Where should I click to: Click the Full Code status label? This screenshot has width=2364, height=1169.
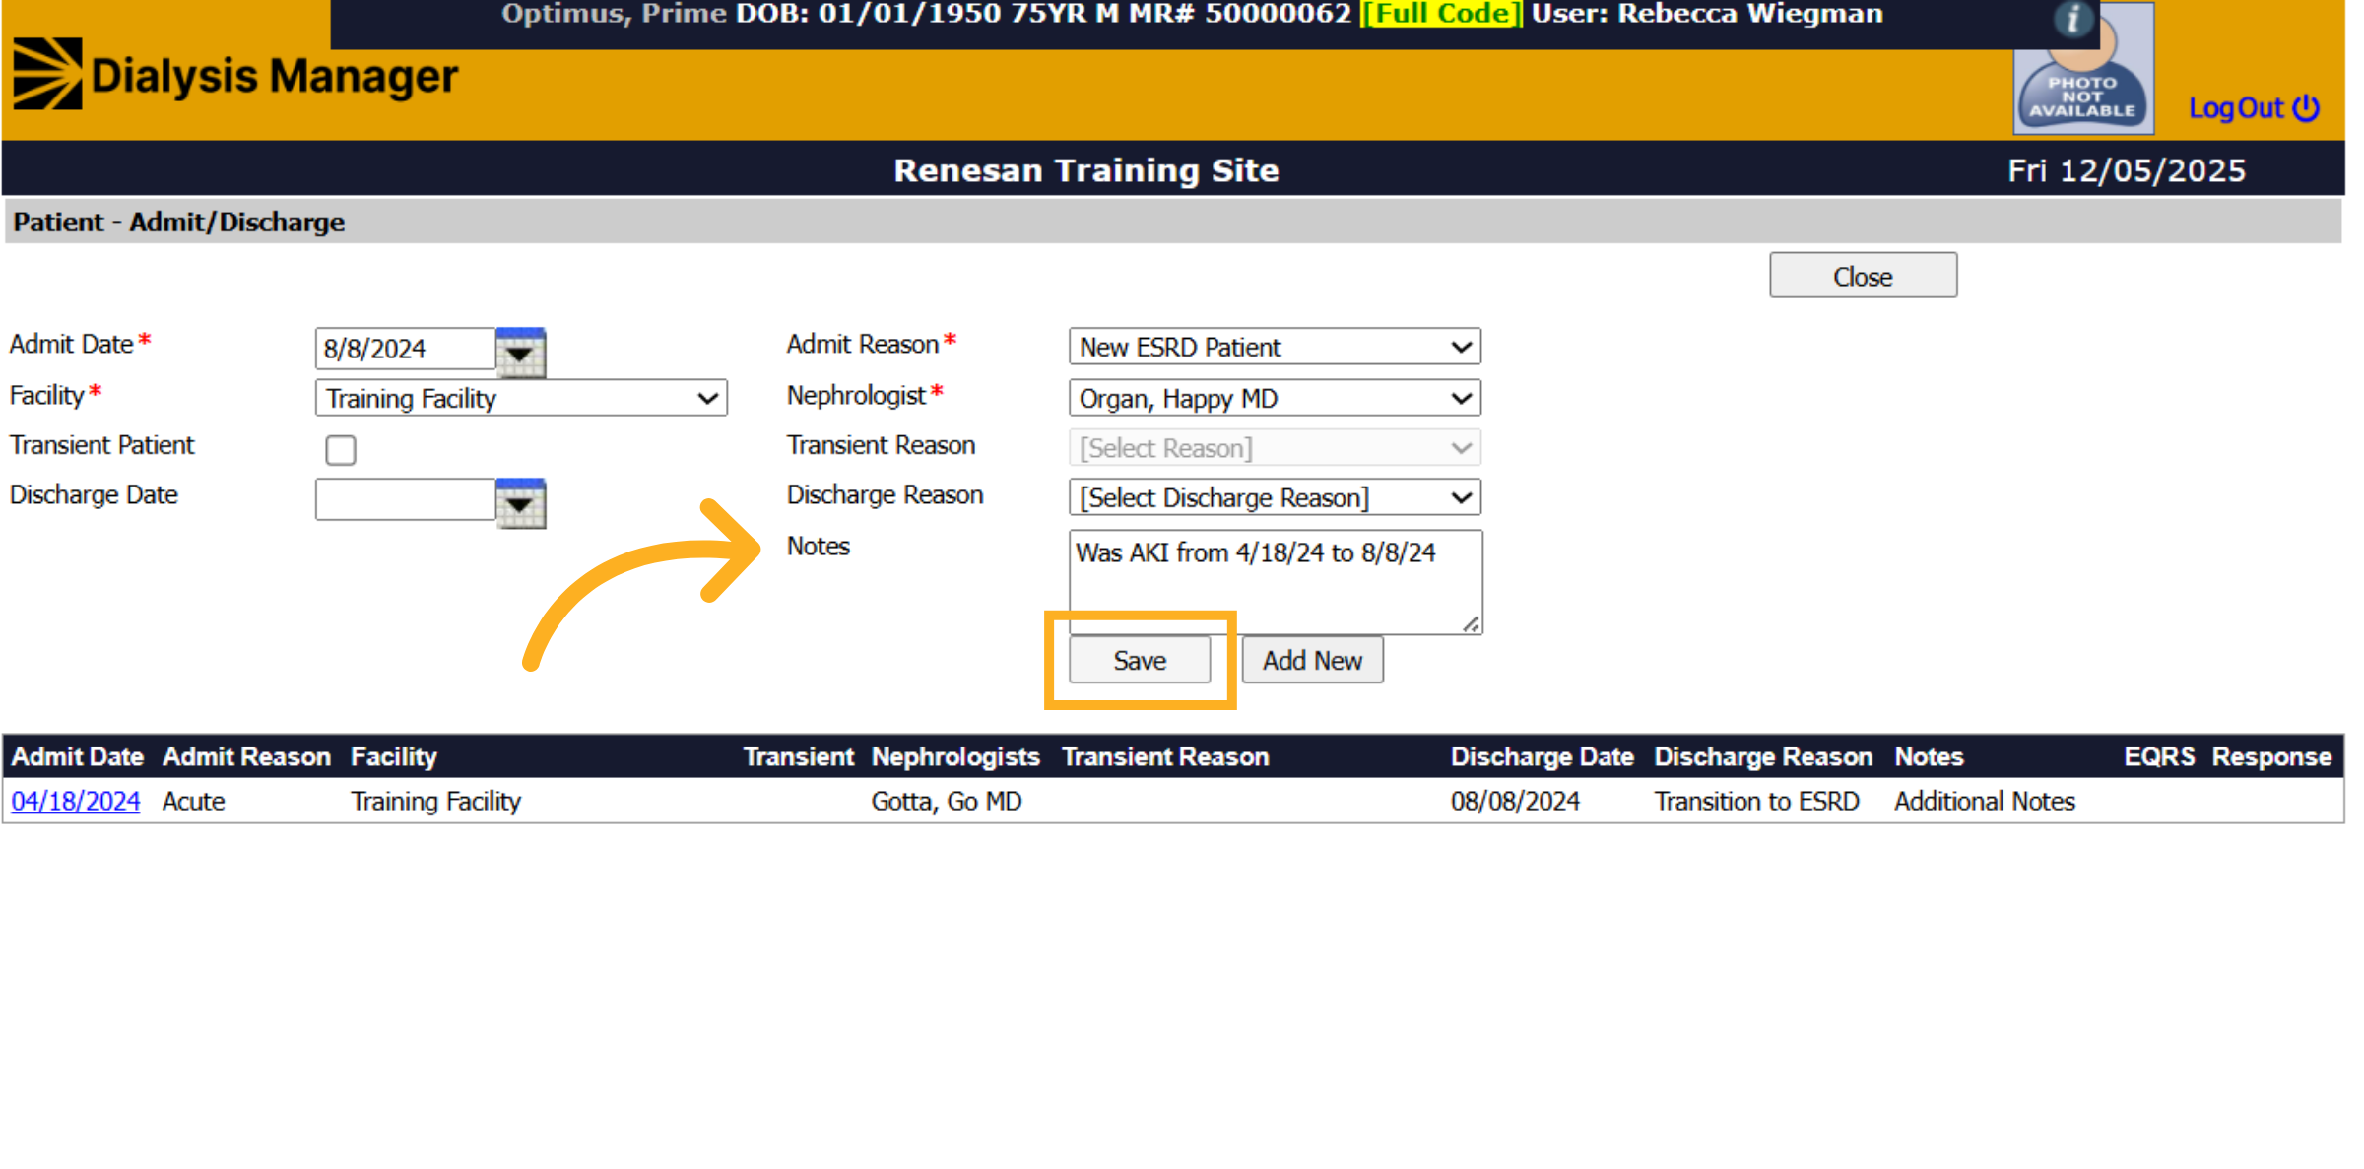[1441, 14]
